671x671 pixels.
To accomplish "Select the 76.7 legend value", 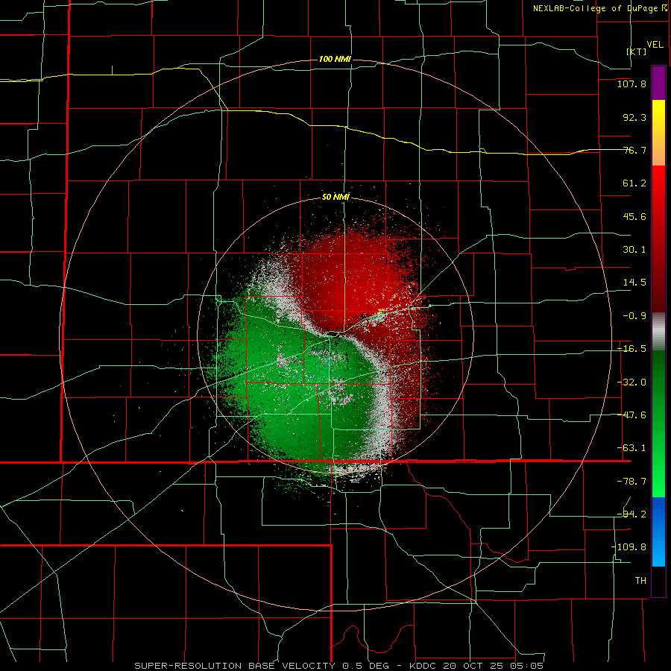I will tap(634, 150).
